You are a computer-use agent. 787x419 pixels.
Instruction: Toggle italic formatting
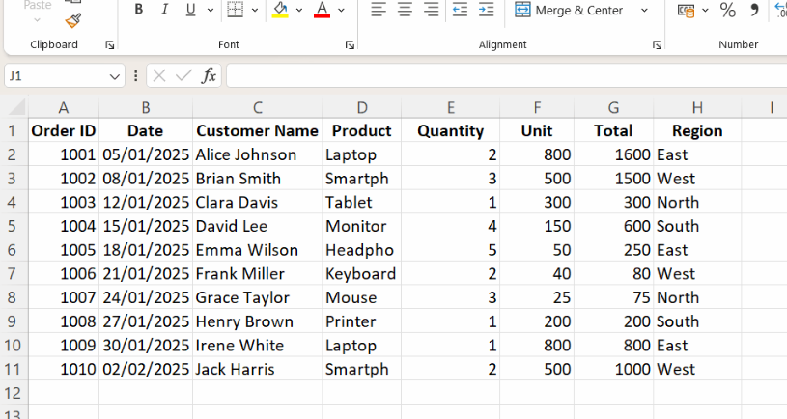pos(164,10)
